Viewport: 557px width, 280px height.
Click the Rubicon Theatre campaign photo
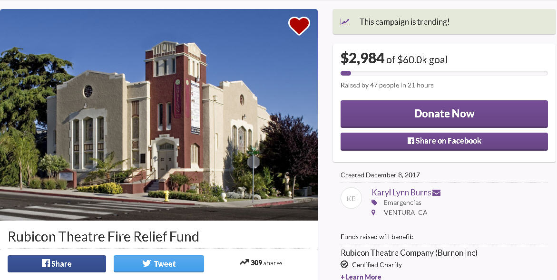tap(159, 115)
